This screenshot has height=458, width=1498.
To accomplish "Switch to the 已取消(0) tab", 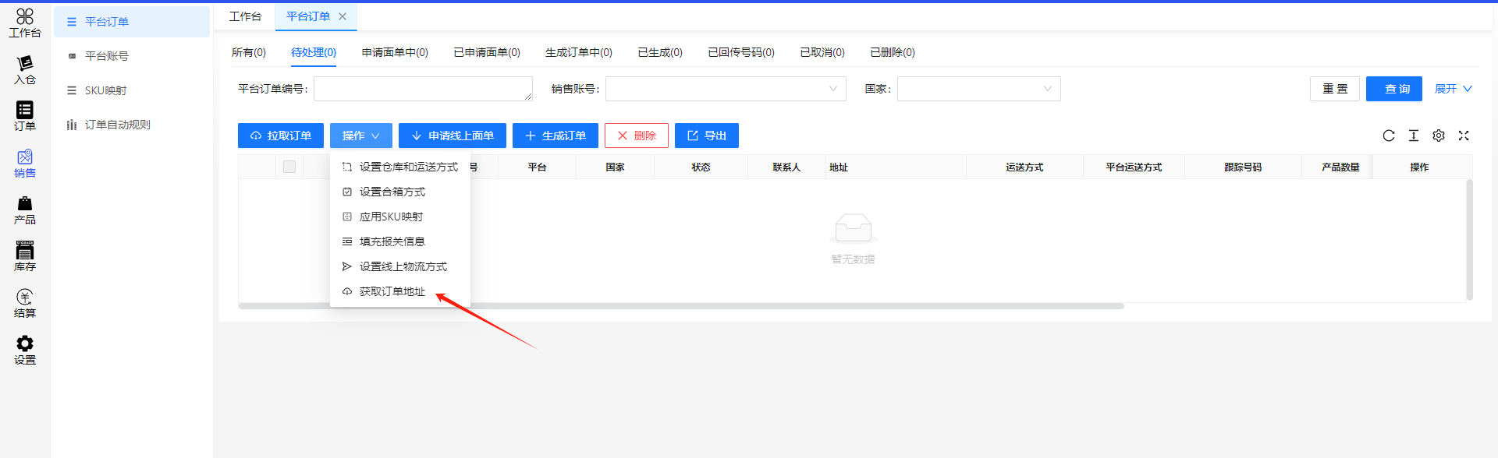I will tap(822, 52).
